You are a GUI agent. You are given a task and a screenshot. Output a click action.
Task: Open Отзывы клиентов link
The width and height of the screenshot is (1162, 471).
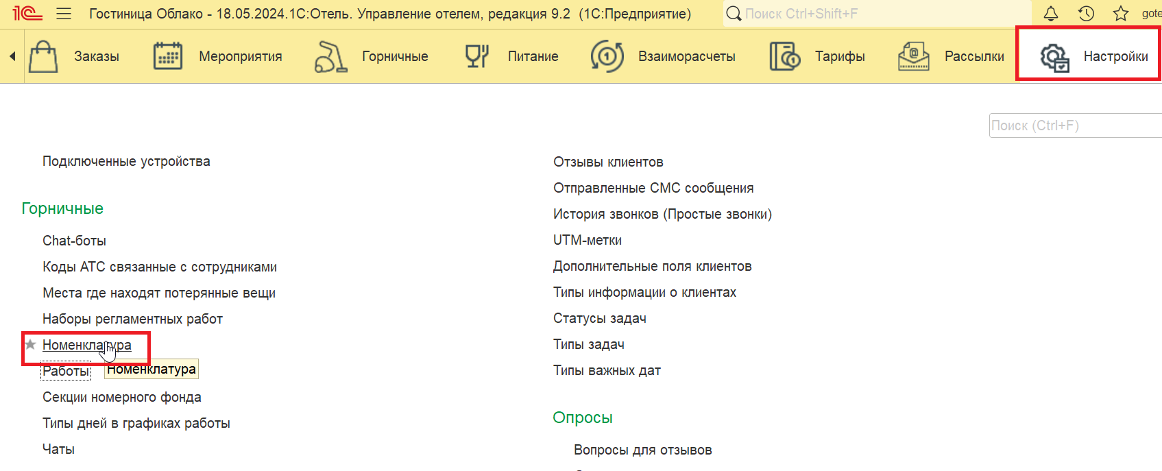coord(608,162)
